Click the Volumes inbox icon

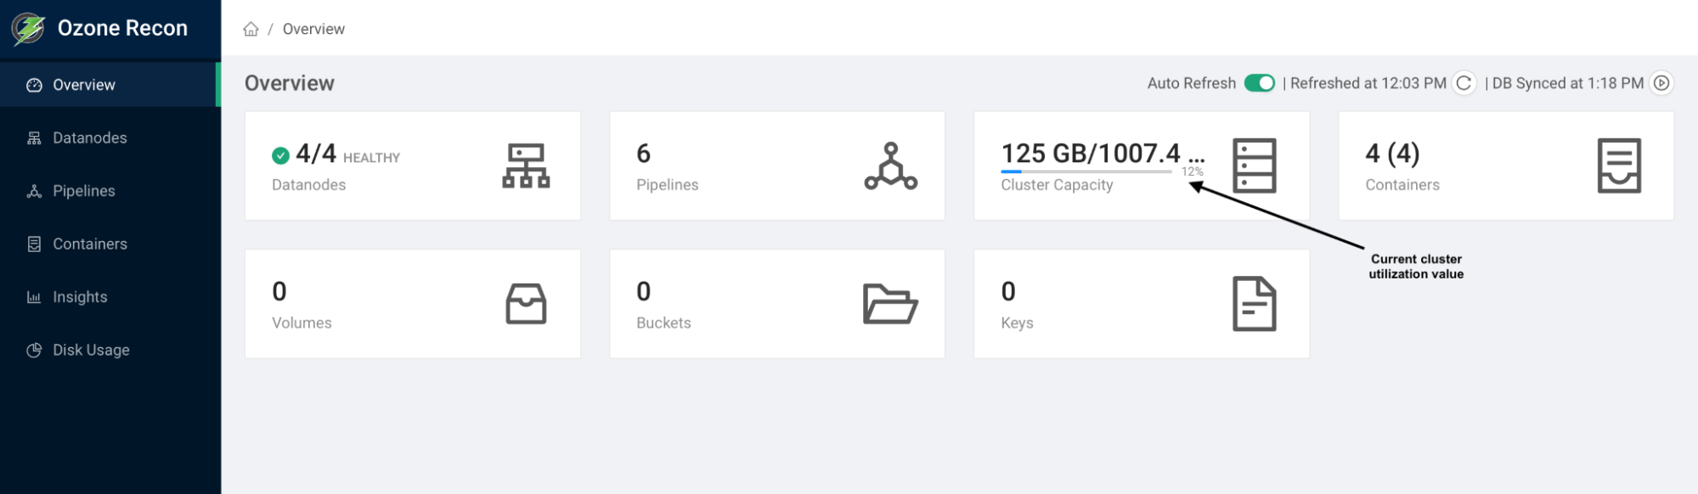(526, 304)
